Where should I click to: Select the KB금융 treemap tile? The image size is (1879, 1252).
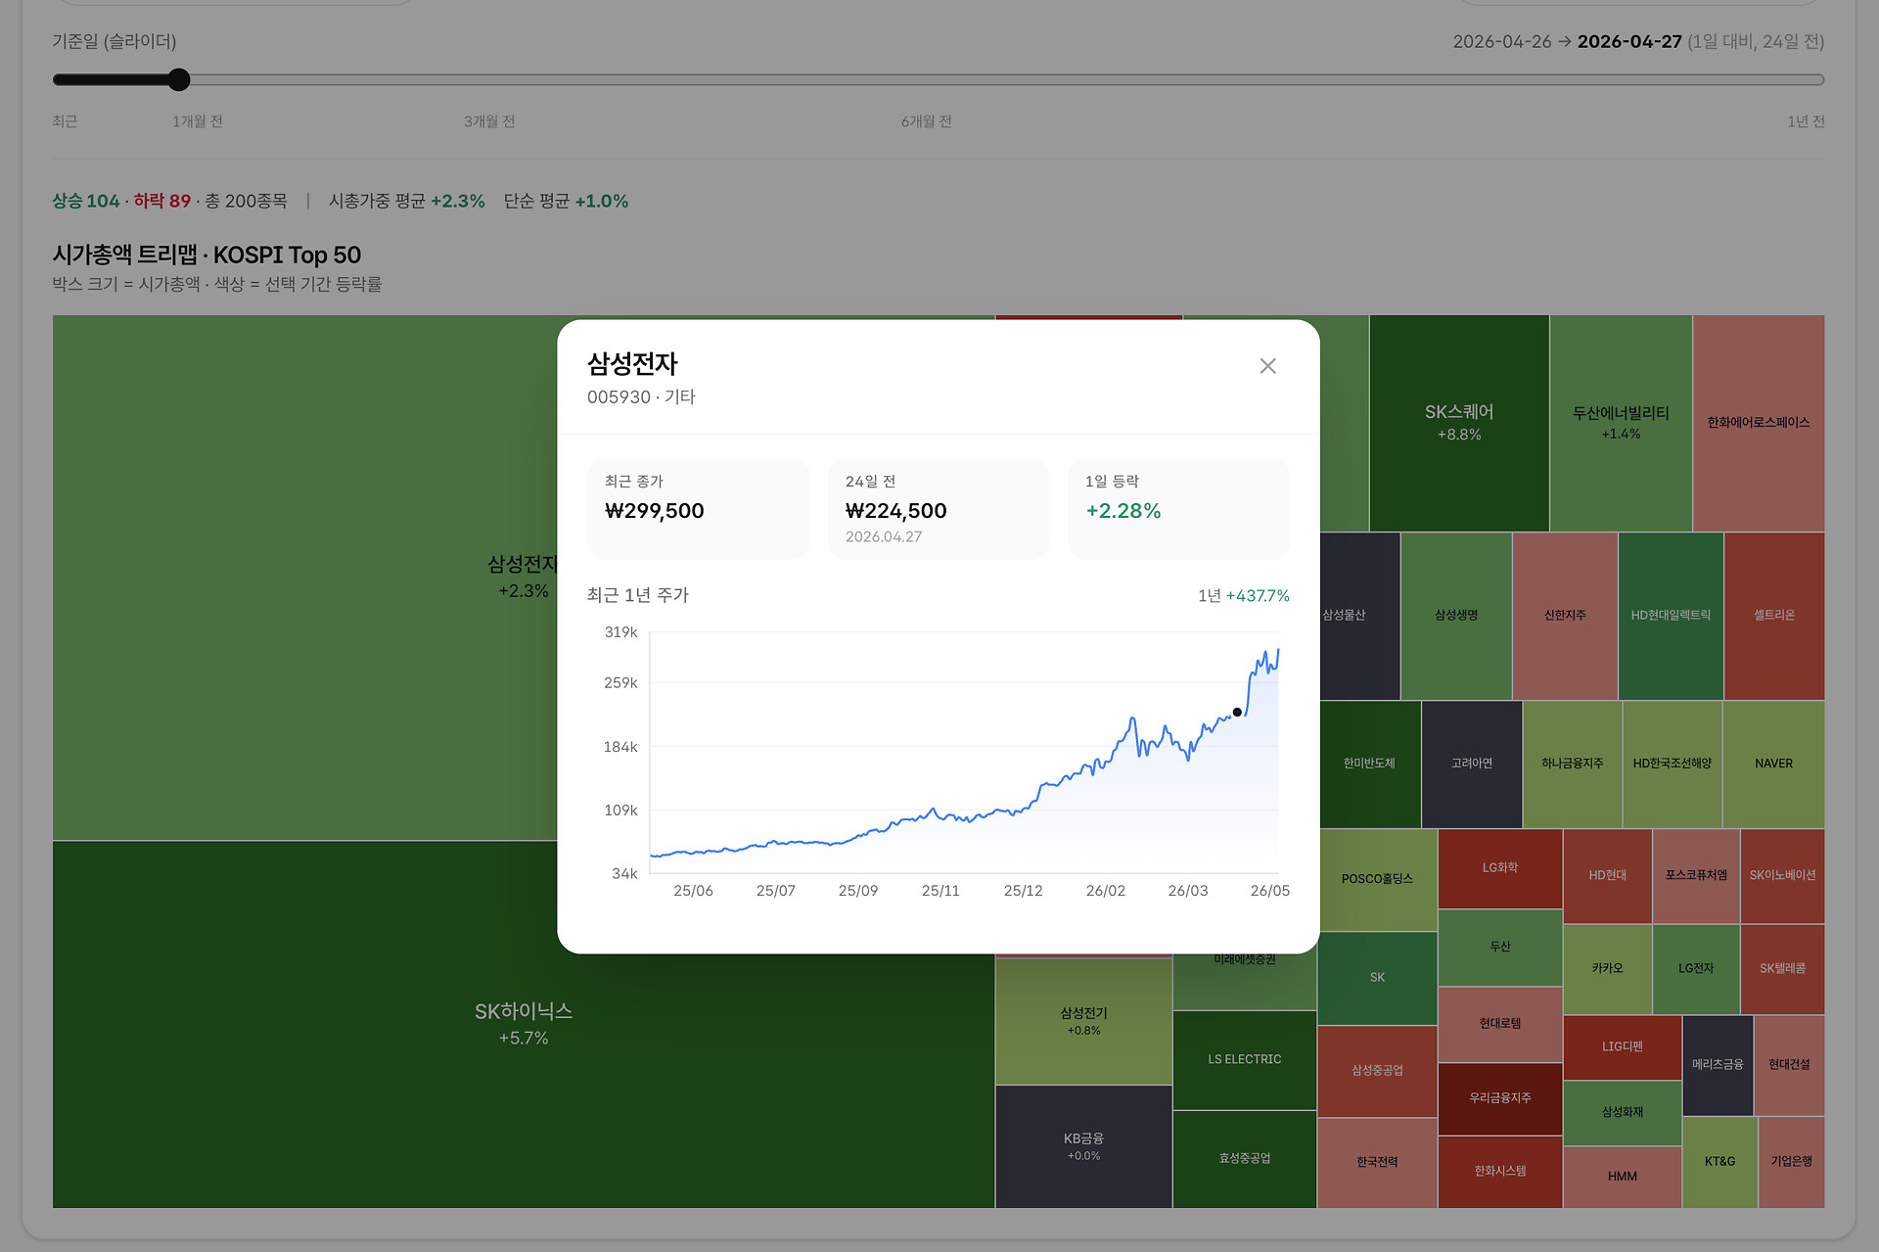[x=1083, y=1146]
